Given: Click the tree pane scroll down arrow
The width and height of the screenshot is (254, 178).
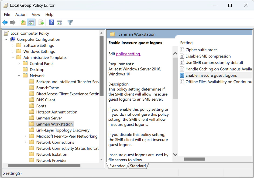Looking at the screenshot, I should 101,160.
